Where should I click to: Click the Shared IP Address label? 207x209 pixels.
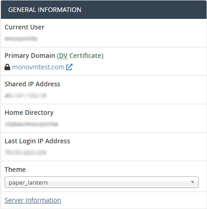tap(33, 84)
